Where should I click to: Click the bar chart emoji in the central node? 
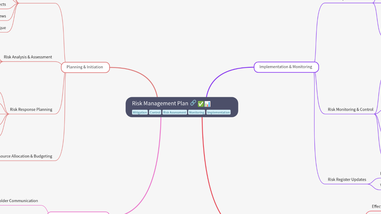(x=207, y=104)
